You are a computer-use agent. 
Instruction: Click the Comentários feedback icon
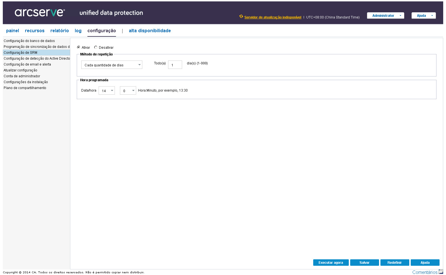click(441, 272)
